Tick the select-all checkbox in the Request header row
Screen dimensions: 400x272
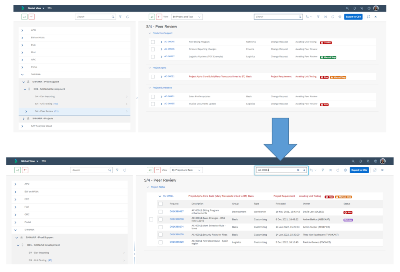[x=160, y=204]
